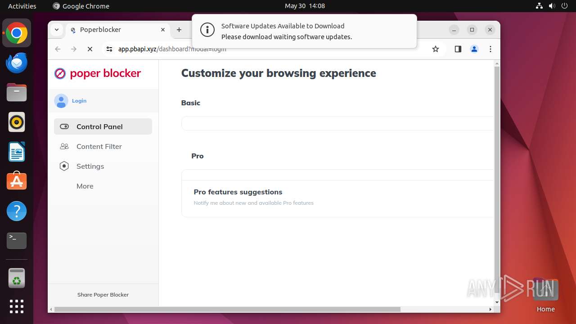Open a new tab
Image resolution: width=576 pixels, height=324 pixels.
click(x=179, y=30)
